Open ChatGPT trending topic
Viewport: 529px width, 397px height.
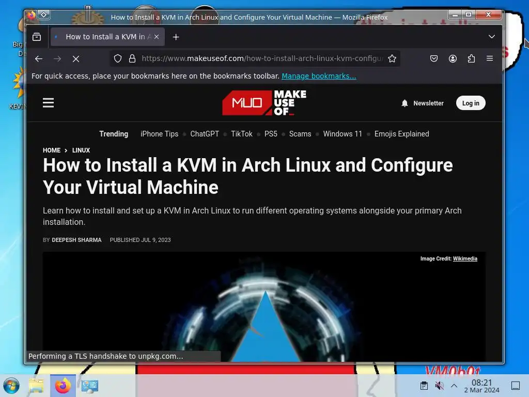tap(205, 134)
